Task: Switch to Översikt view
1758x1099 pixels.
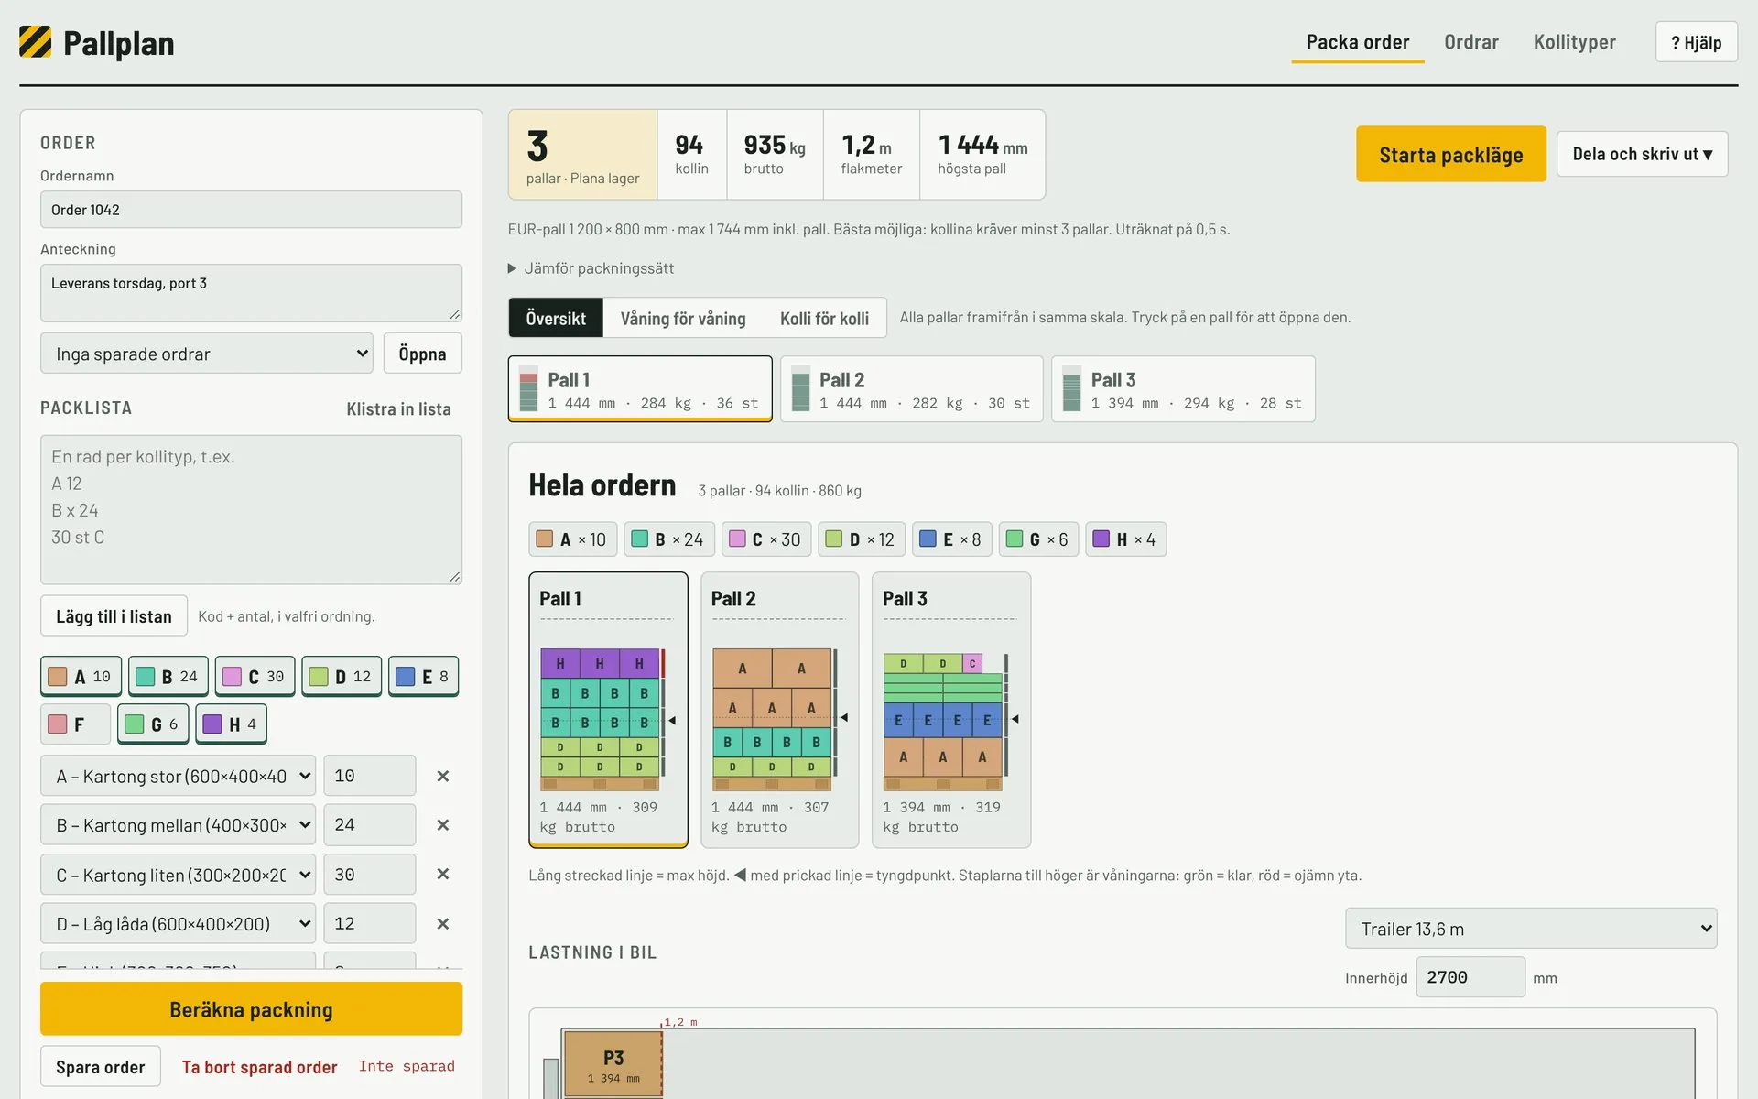Action: [x=556, y=318]
